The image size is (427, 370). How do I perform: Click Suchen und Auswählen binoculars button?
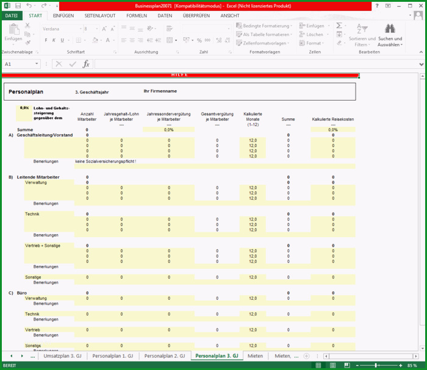point(390,35)
